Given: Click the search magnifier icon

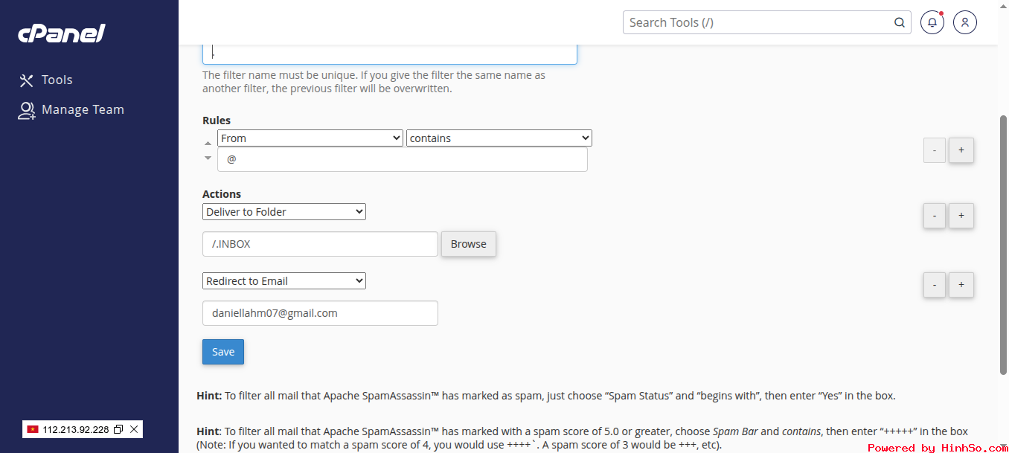Looking at the screenshot, I should (900, 22).
